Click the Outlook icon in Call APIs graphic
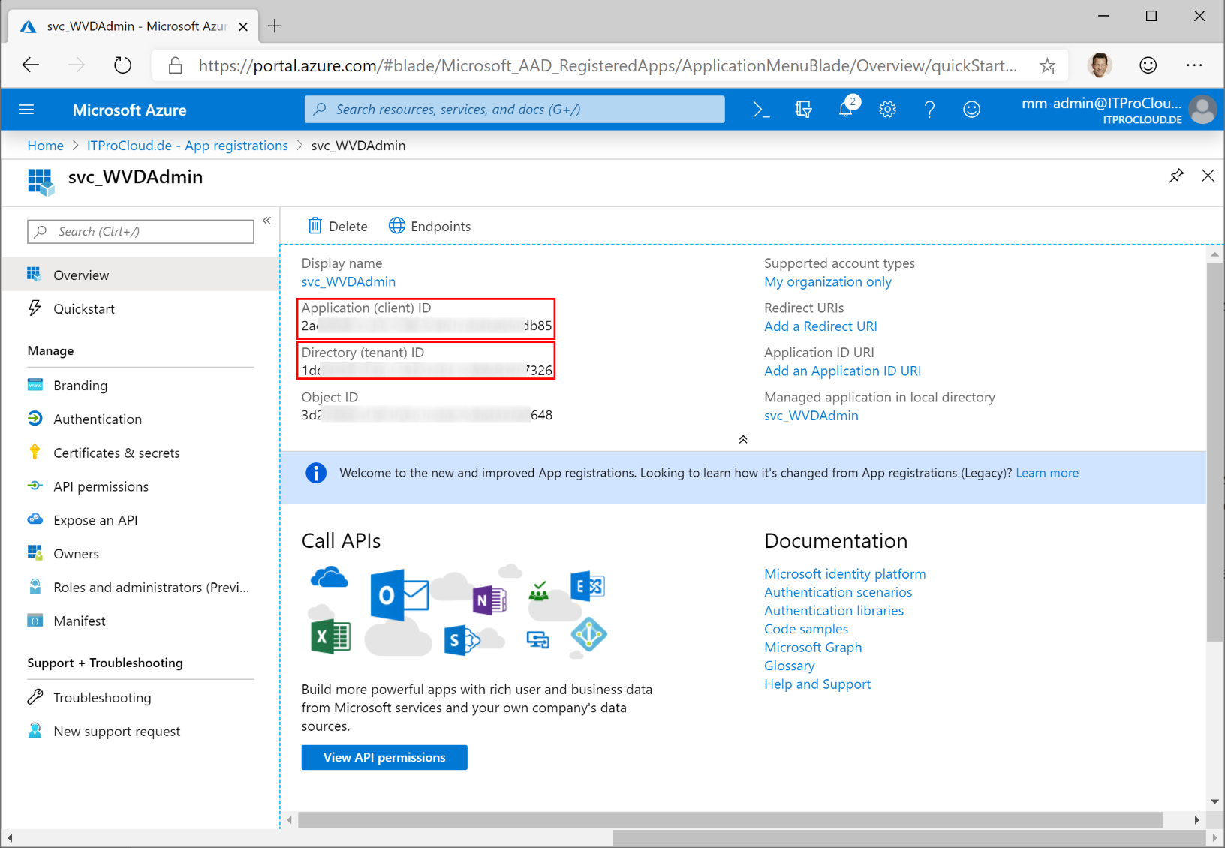1225x848 pixels. click(x=399, y=594)
